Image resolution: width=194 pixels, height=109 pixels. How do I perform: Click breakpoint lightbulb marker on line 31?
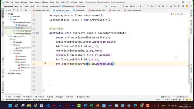pos(45,63)
